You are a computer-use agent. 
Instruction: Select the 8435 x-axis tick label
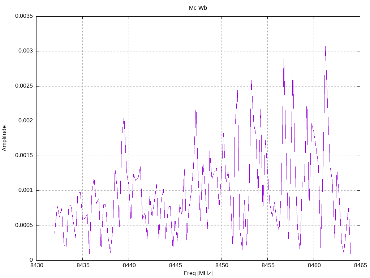point(83,265)
